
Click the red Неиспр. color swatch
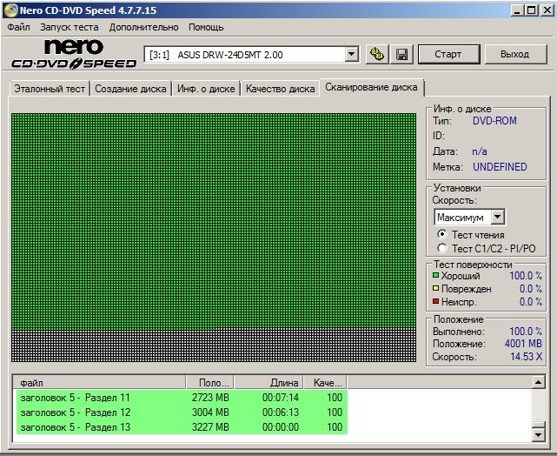click(x=436, y=302)
